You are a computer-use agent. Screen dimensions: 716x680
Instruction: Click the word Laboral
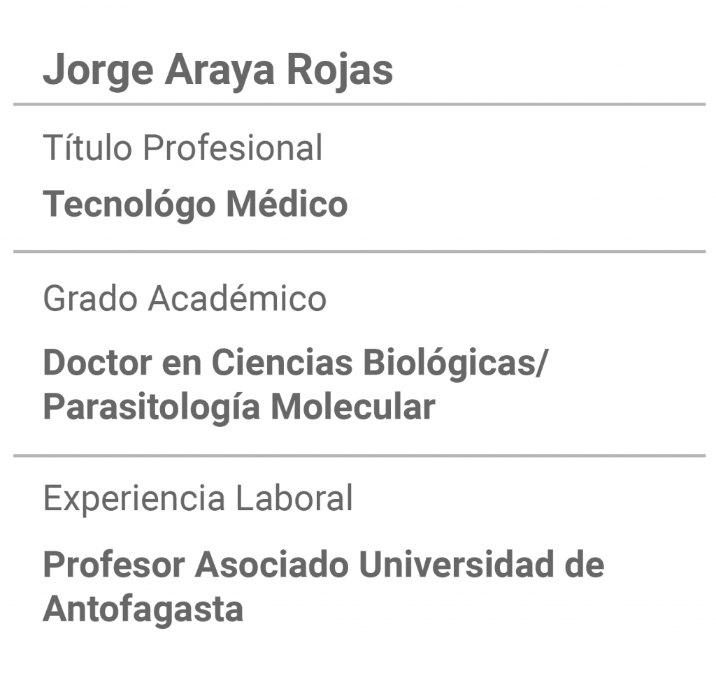294,498
